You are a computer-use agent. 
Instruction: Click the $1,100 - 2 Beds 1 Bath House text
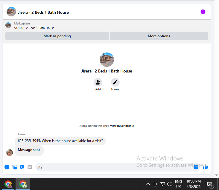34,28
